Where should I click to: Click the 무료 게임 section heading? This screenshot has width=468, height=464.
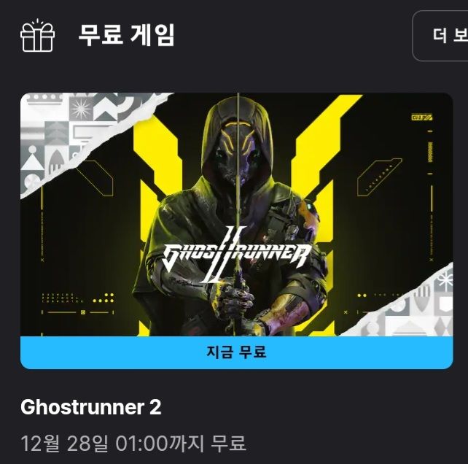click(126, 35)
